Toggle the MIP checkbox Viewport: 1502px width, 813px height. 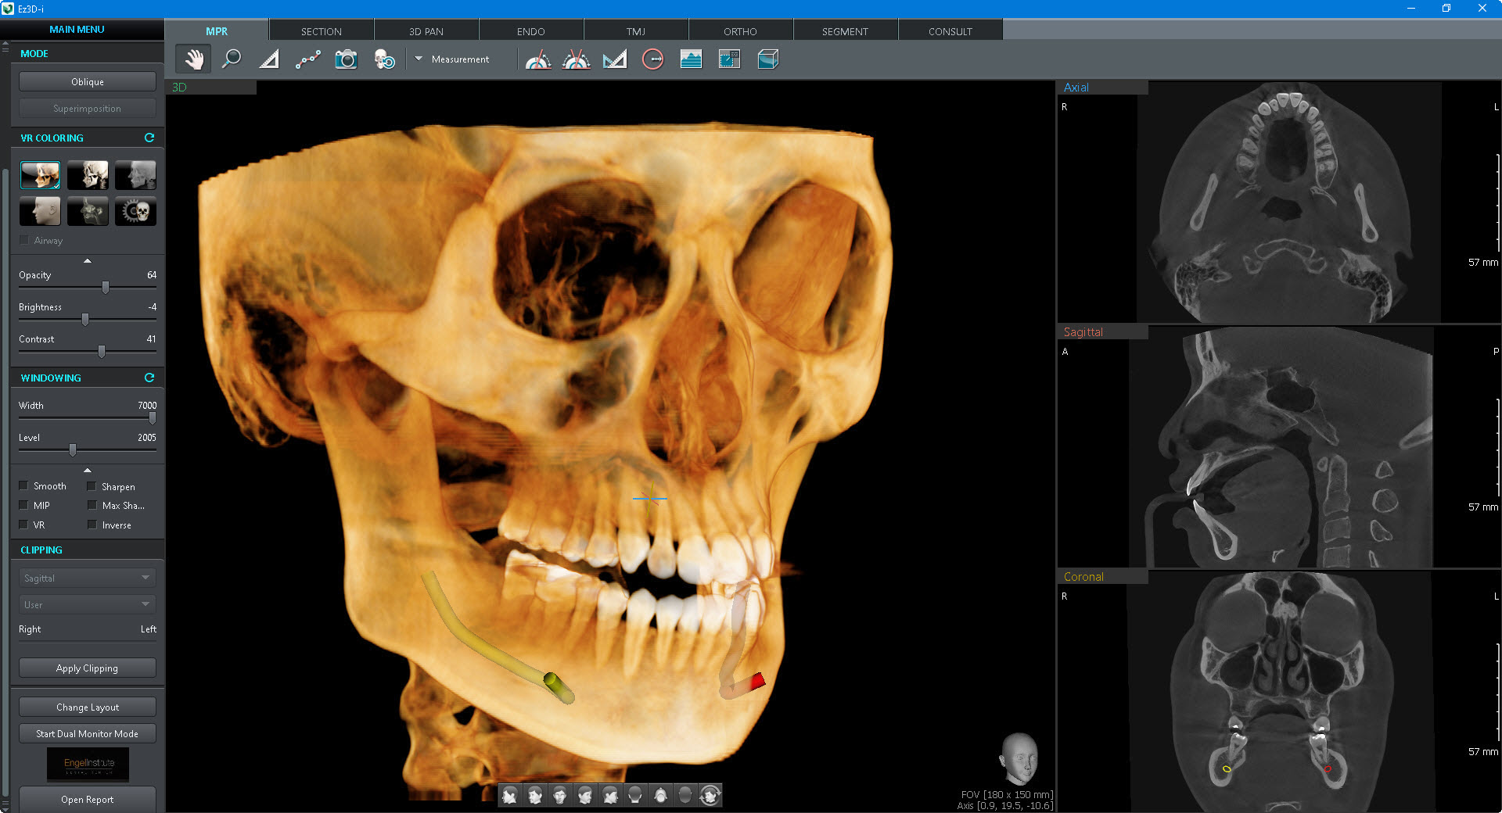(x=24, y=505)
